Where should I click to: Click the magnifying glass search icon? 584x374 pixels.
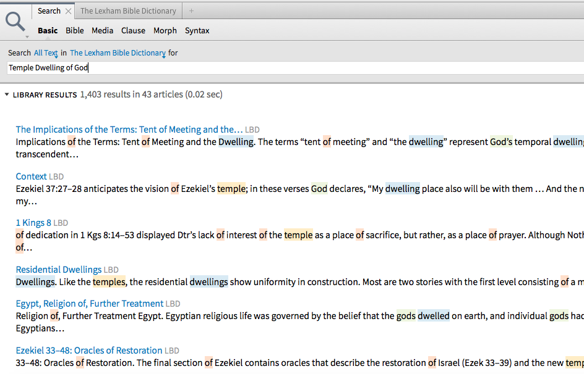(15, 22)
